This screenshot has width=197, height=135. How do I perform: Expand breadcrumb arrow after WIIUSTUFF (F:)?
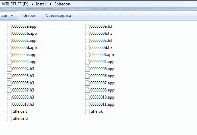tap(32, 4)
